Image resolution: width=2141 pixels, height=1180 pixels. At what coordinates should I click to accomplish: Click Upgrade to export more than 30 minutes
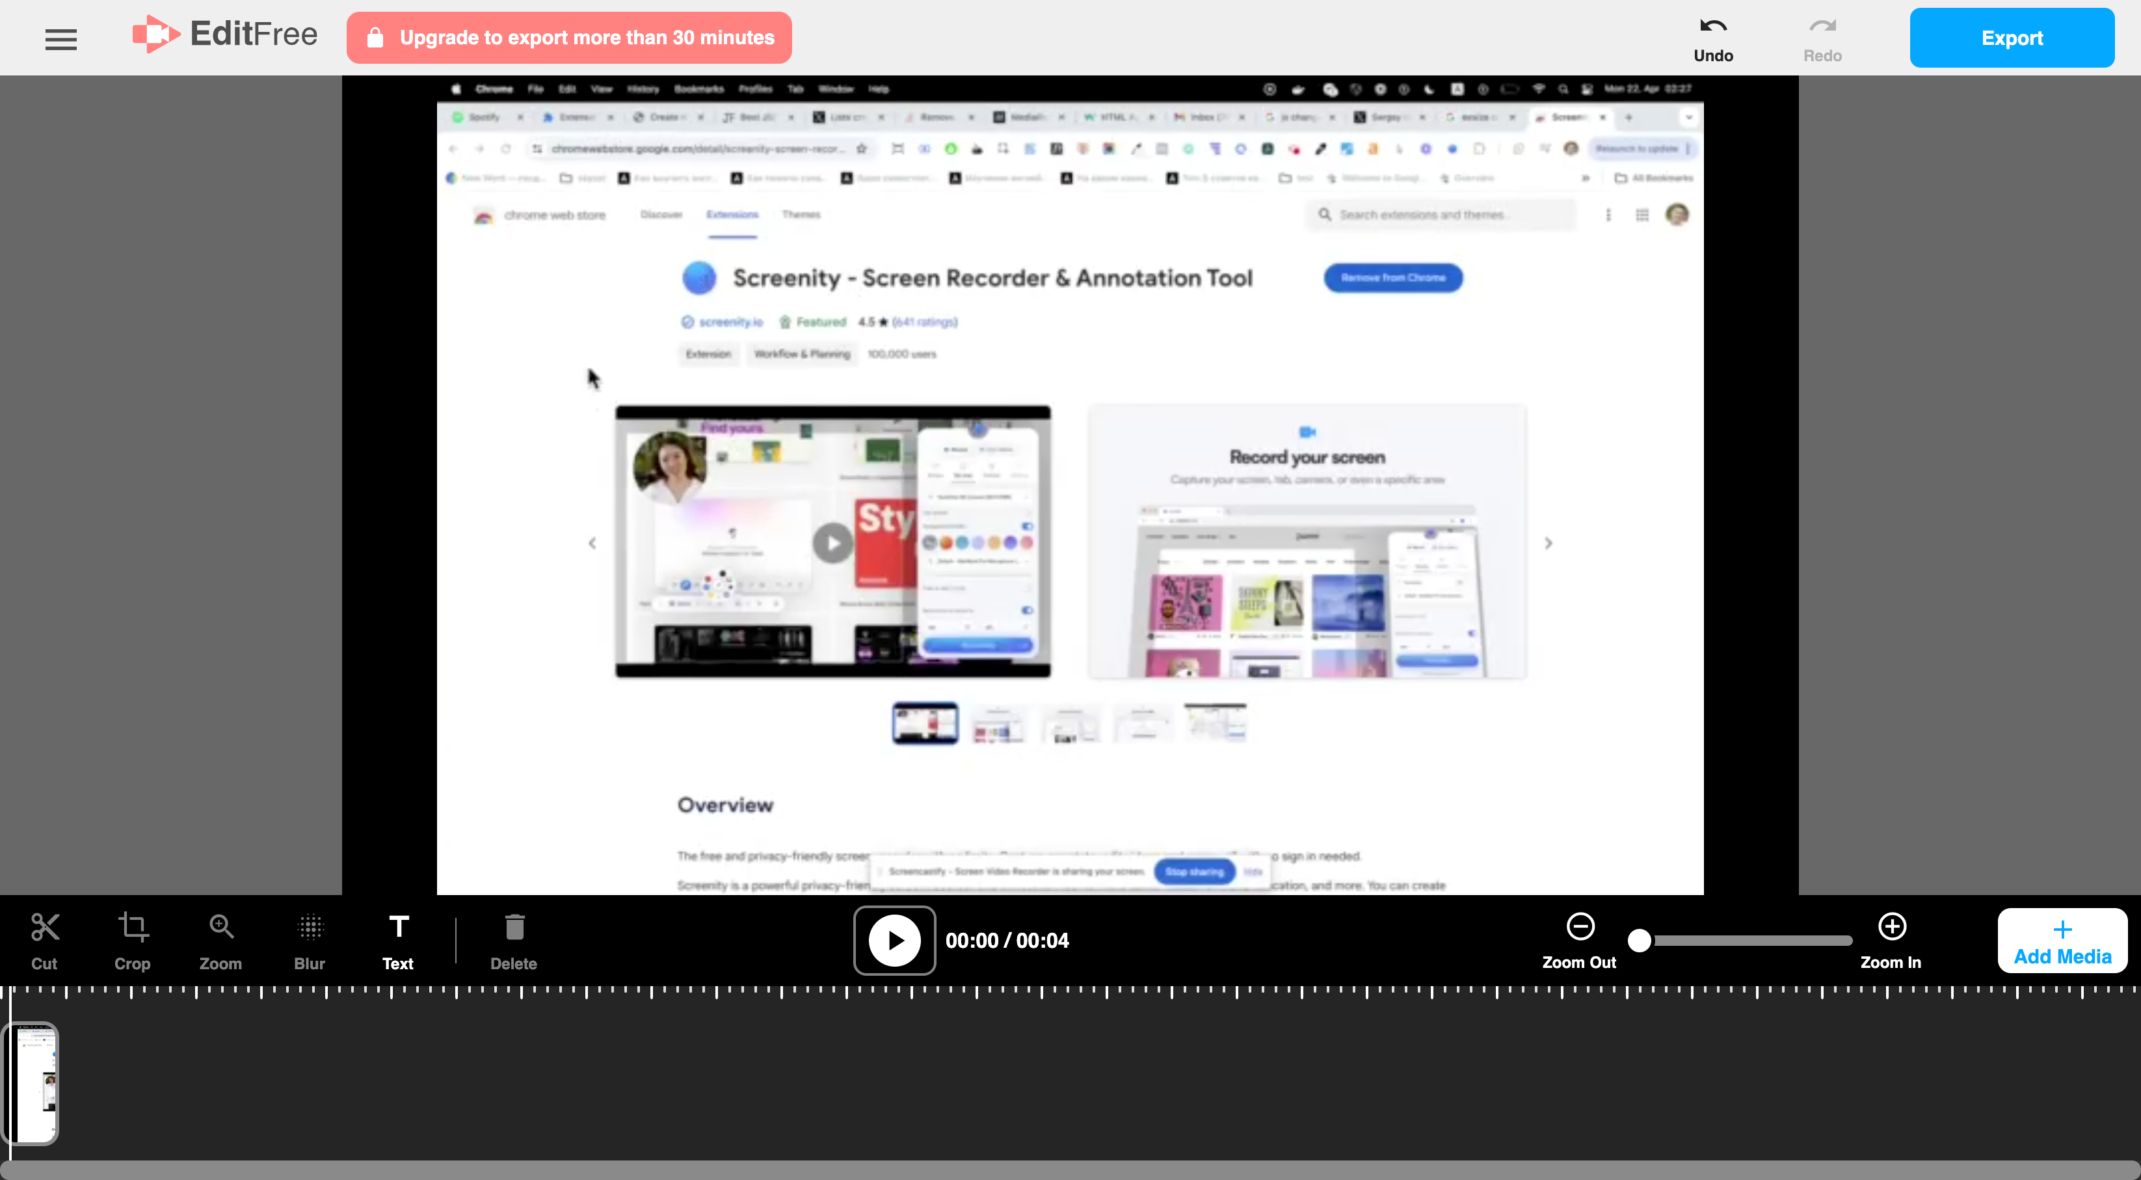coord(569,38)
